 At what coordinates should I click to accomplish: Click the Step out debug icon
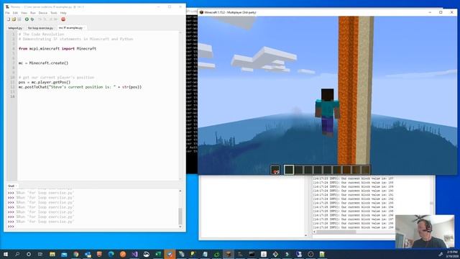50,19
